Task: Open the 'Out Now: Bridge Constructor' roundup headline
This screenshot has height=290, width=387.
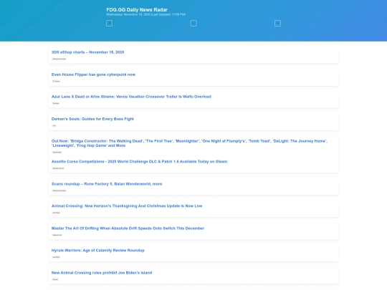Action: pos(189,143)
